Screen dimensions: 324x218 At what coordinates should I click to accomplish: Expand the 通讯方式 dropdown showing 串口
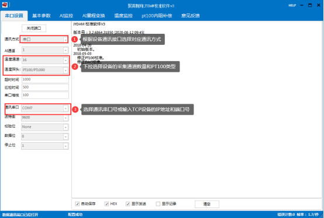click(44, 39)
